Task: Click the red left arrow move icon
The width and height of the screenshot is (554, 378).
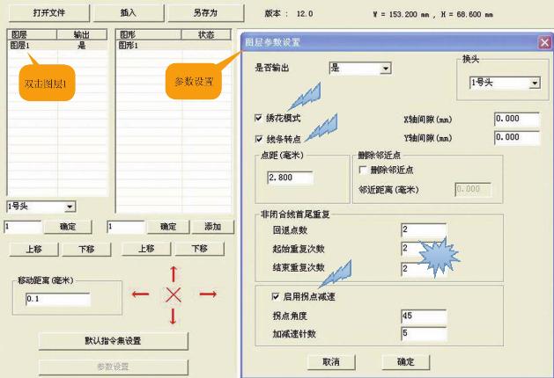Action: (140, 294)
